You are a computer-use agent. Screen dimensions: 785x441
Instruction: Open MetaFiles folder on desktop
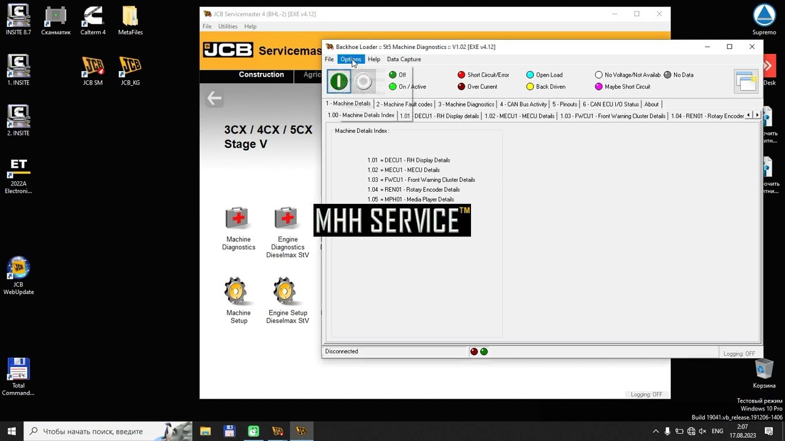(x=130, y=20)
